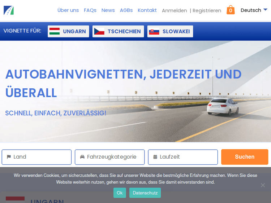Expand the Laufzeit selector
The width and height of the screenshot is (271, 203).
[183, 157]
